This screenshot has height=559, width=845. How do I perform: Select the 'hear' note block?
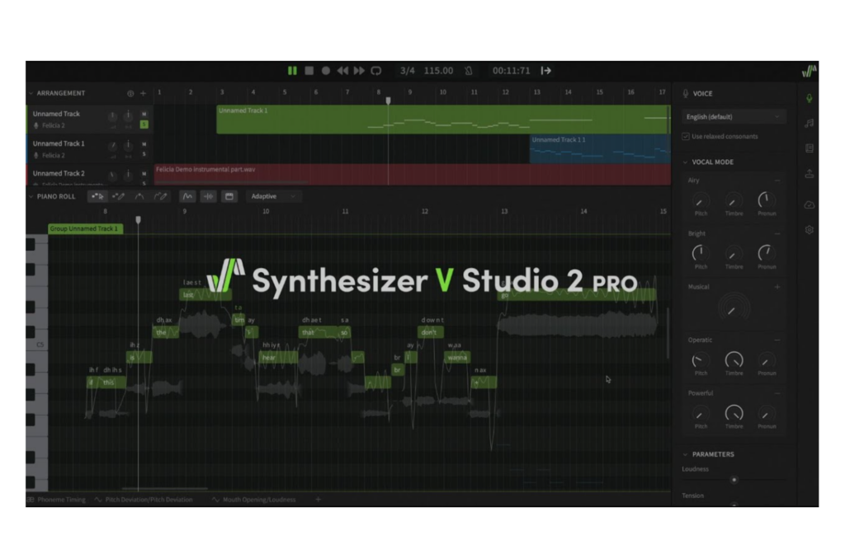[x=279, y=357]
